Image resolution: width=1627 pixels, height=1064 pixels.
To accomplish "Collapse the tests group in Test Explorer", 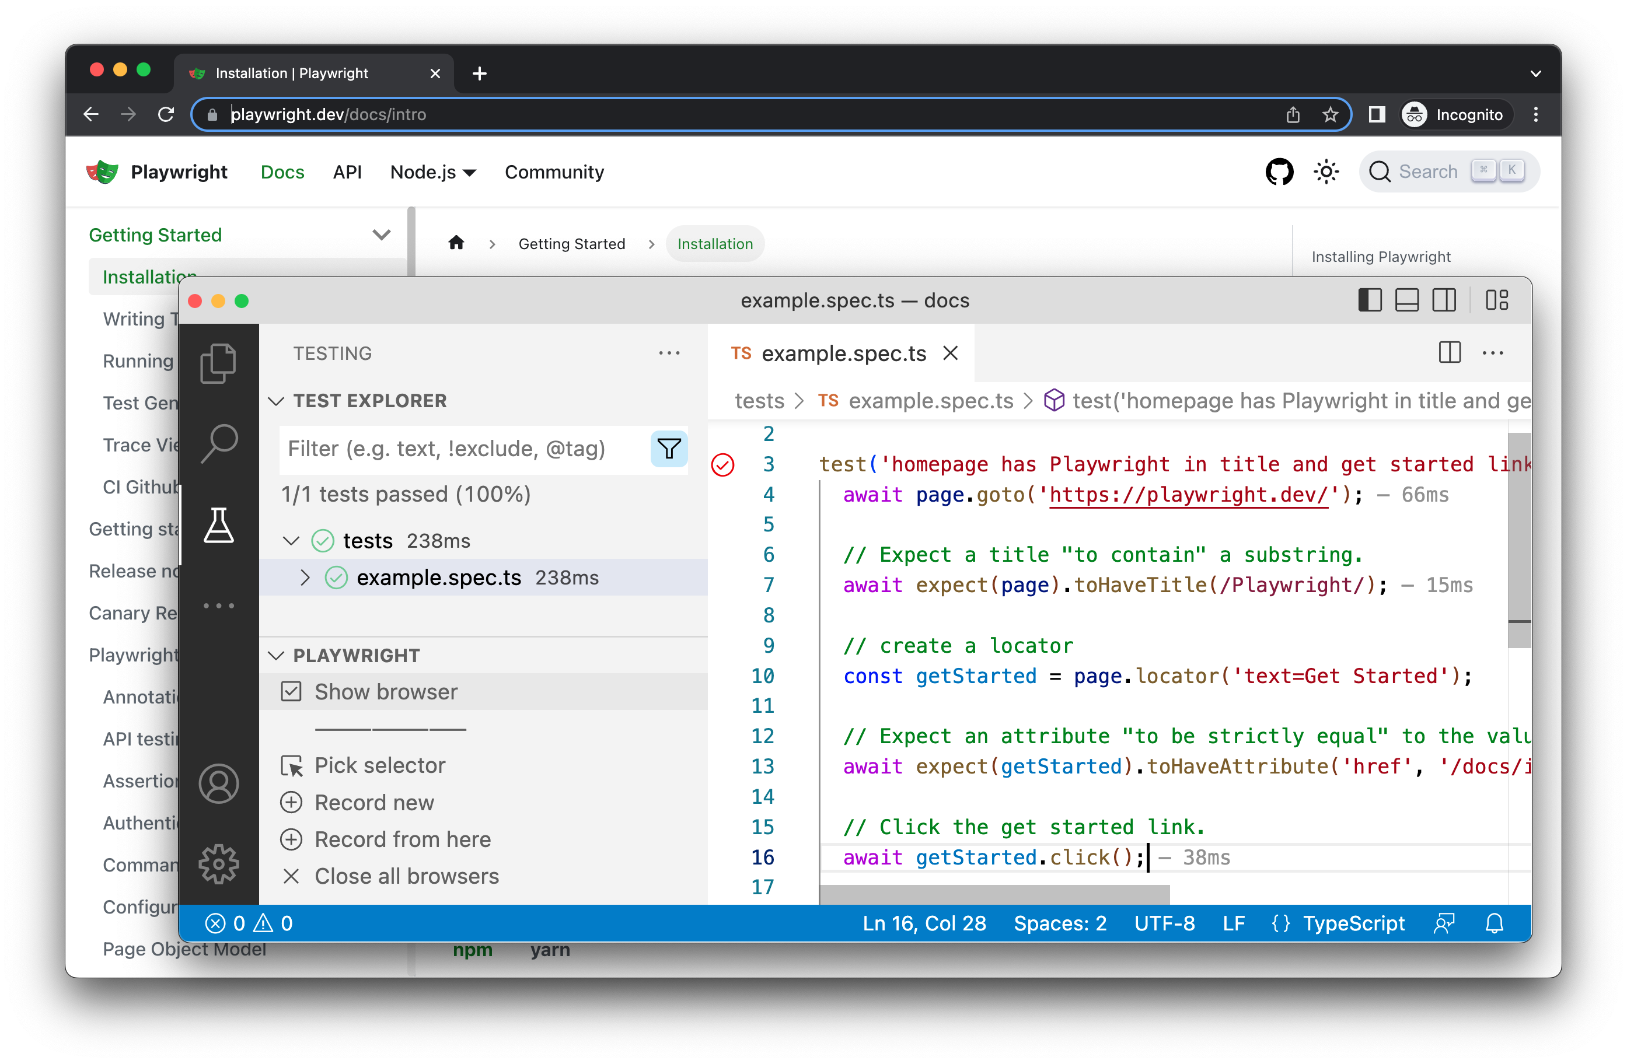I will [x=291, y=540].
